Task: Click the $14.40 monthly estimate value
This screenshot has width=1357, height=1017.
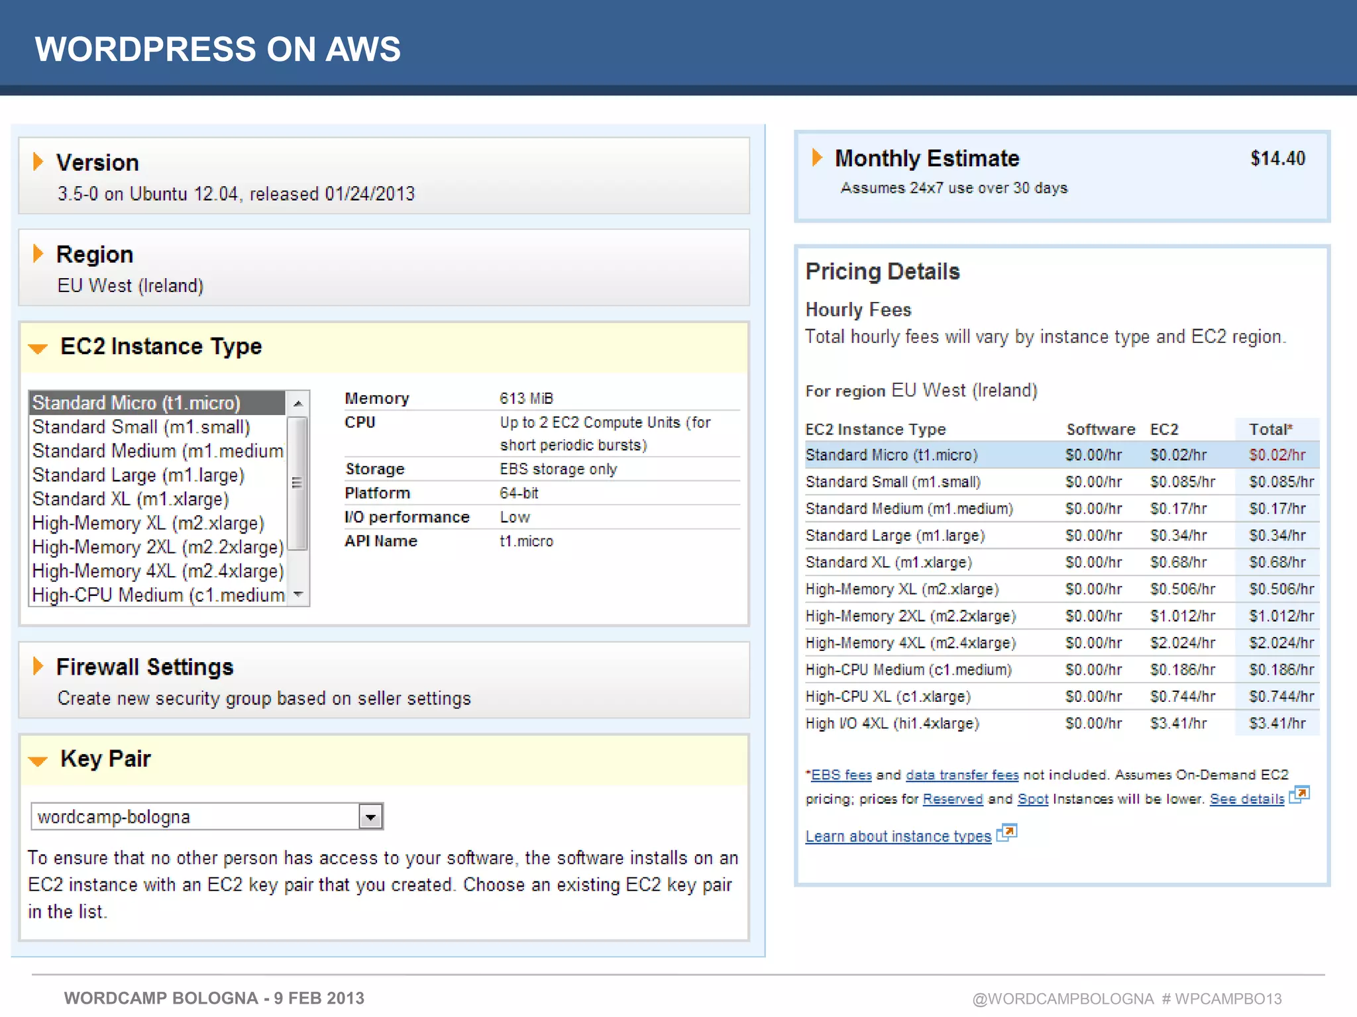Action: (1277, 158)
